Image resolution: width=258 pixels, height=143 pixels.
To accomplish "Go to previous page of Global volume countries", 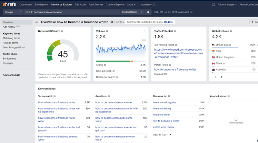I will 215,77.
